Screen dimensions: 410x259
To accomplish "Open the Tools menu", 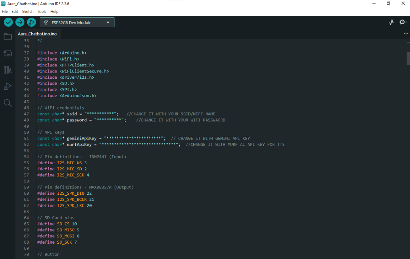I will [42, 11].
